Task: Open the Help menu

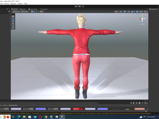Action: (26, 4)
